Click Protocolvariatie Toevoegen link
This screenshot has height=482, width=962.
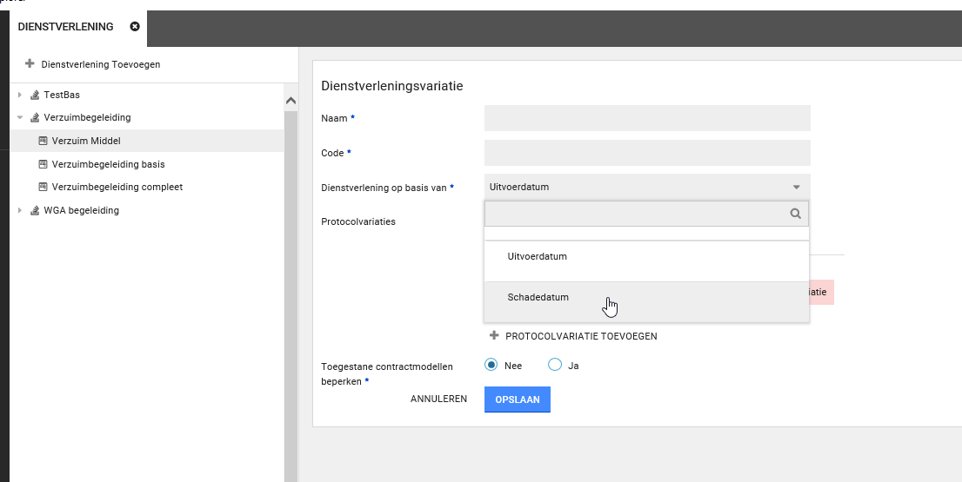click(580, 336)
